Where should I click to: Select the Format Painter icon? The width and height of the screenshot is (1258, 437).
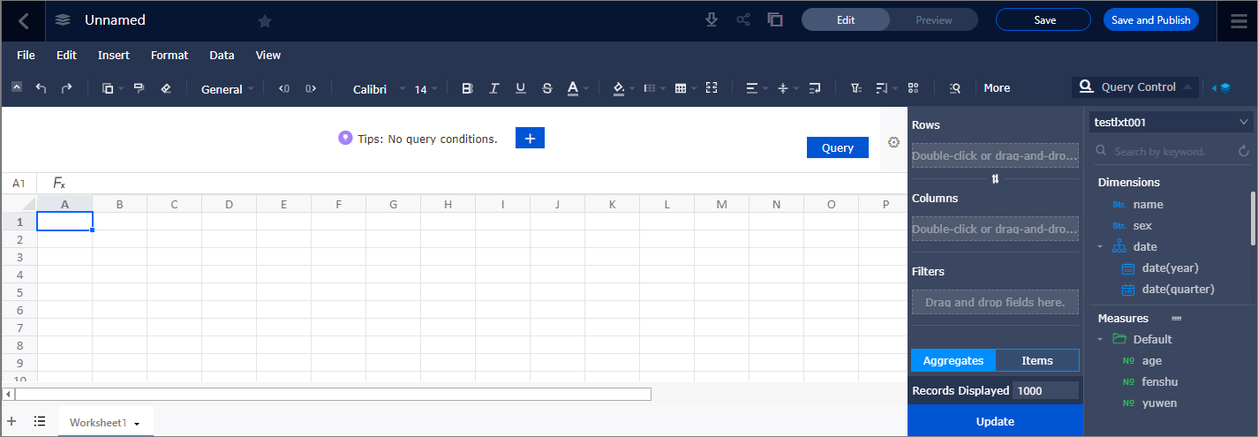(139, 88)
